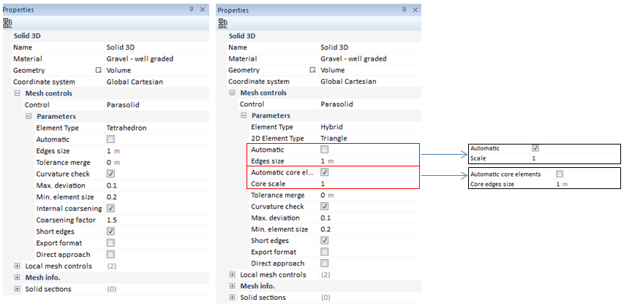Screen dimensions: 624x308
Task: Click the Material Gravel - well graded value in left panel
Action: [x=140, y=58]
